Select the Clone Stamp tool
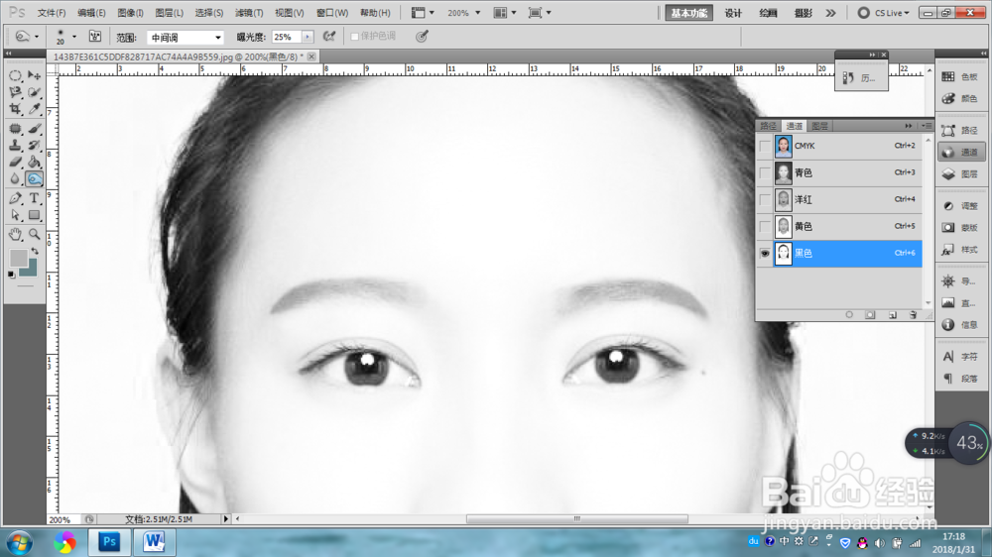Screen dimensions: 992x557 15,146
